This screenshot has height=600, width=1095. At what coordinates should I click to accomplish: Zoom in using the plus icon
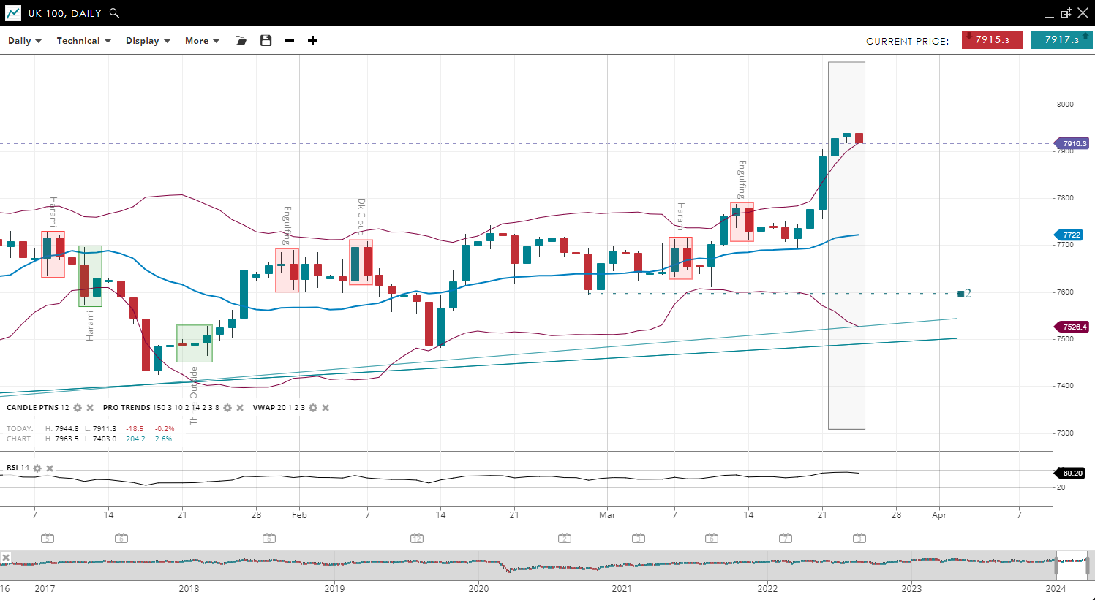pyautogui.click(x=312, y=41)
